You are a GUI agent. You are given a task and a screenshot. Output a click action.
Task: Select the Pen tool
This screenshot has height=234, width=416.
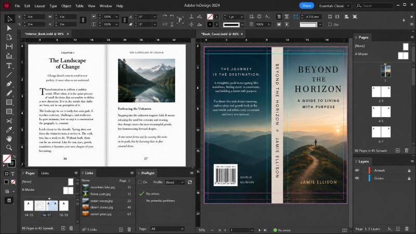(x=9, y=84)
